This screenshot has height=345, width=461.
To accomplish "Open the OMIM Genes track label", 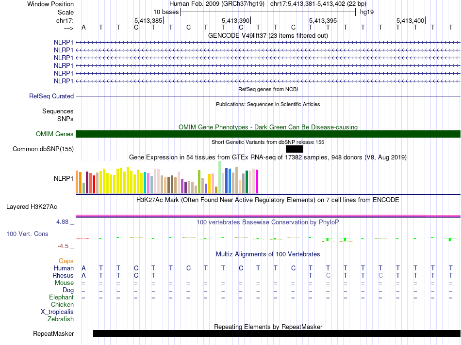I will [54, 134].
